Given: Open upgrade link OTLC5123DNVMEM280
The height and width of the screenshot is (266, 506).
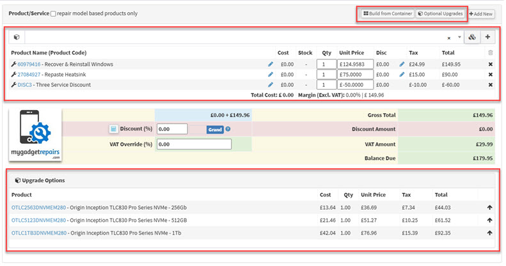Looking at the screenshot, I should (x=38, y=220).
